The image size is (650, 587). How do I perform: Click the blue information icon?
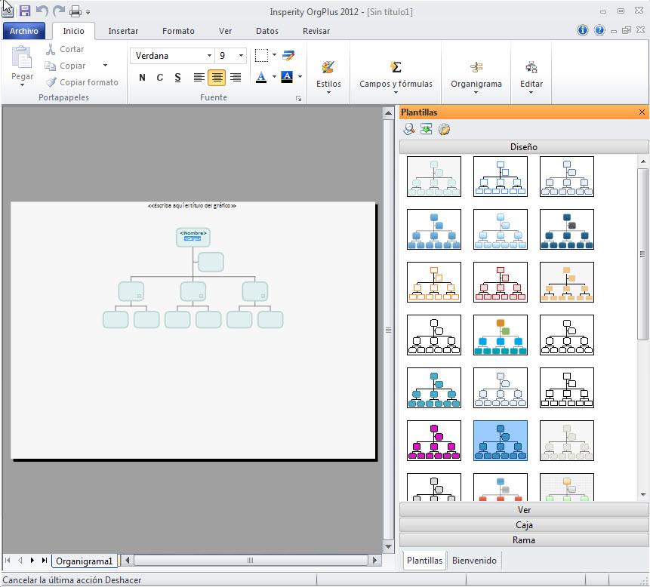[583, 31]
